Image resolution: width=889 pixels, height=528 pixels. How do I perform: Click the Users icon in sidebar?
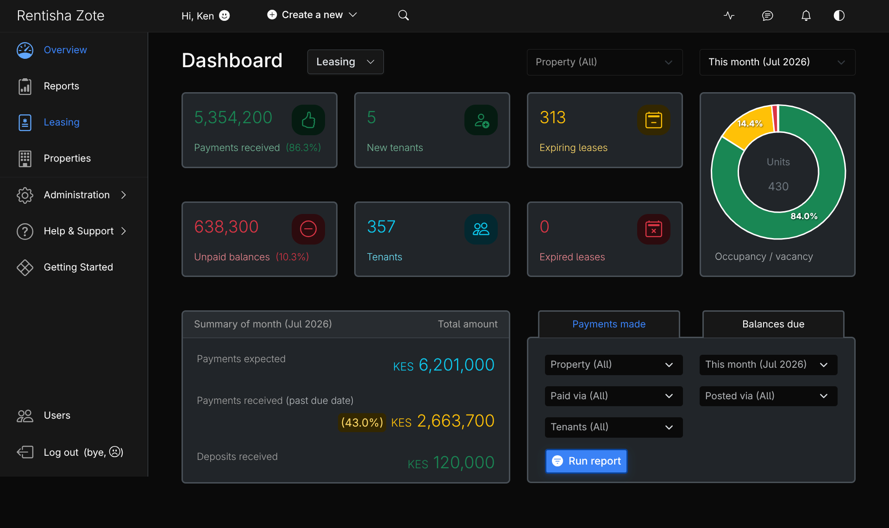coord(25,415)
